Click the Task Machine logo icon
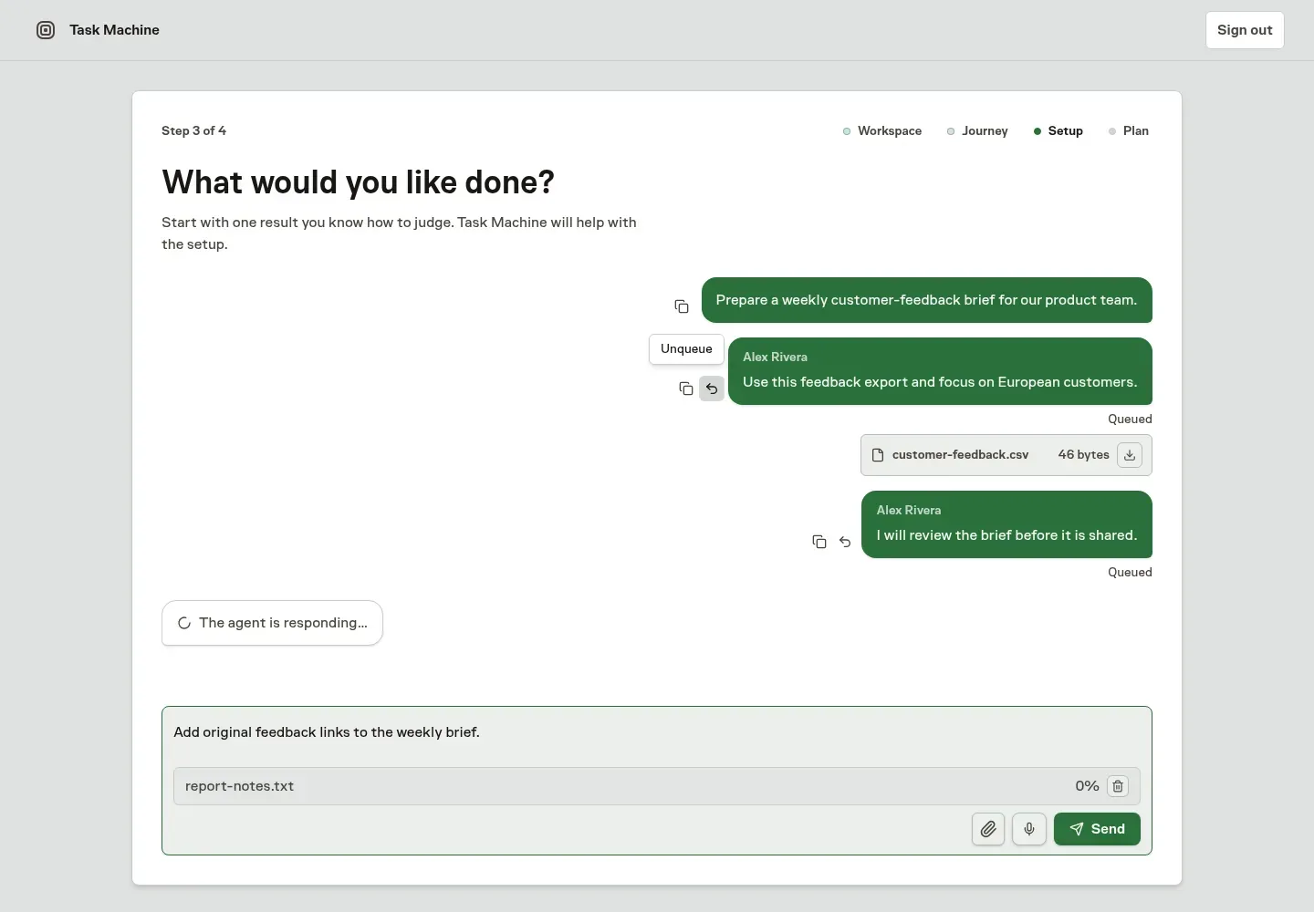Screen dimensions: 1314x912 (46, 30)
